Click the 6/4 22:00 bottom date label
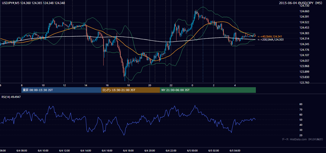Viewport: 326px width, 153px height. pyautogui.click(x=171, y=150)
